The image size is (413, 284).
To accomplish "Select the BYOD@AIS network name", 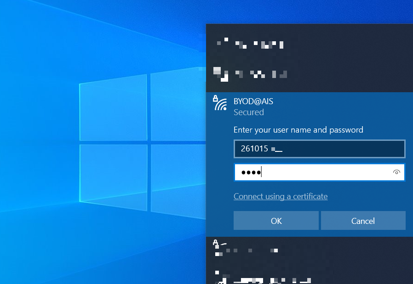I will point(253,101).
